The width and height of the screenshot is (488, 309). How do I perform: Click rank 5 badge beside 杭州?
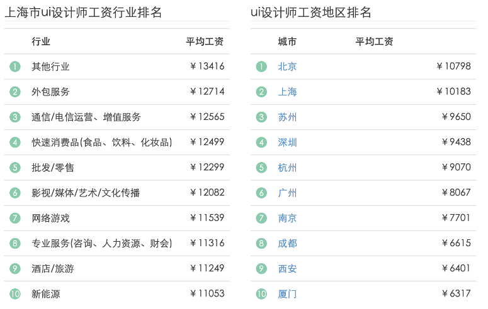point(261,168)
